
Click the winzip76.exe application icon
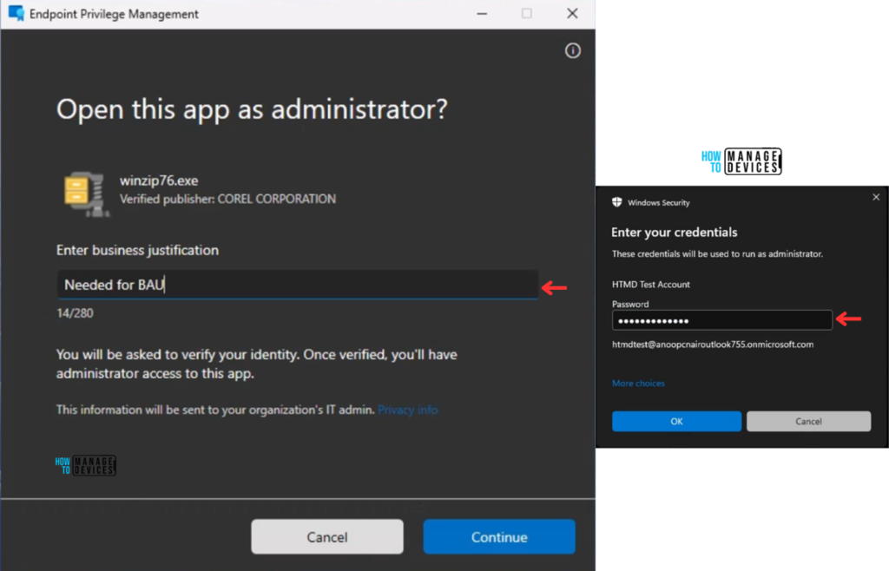[x=87, y=194]
